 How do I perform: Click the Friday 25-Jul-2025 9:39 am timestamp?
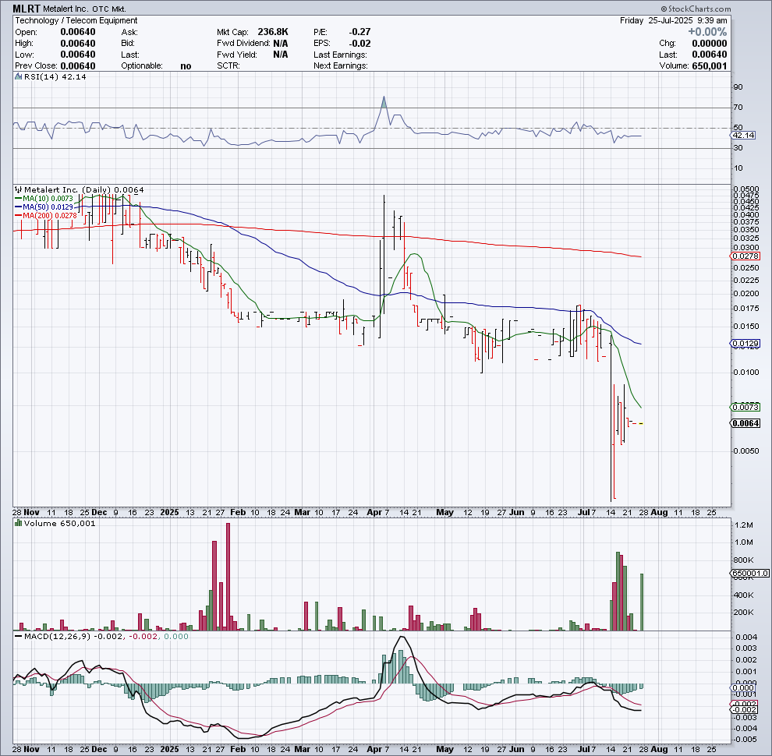674,21
